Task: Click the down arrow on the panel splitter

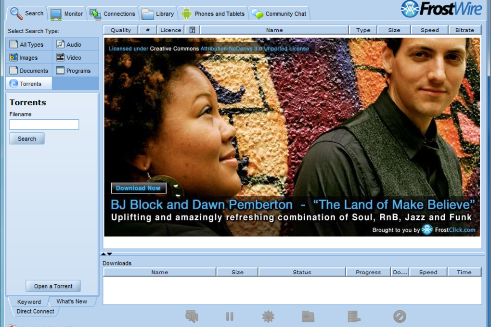Action: point(109,254)
